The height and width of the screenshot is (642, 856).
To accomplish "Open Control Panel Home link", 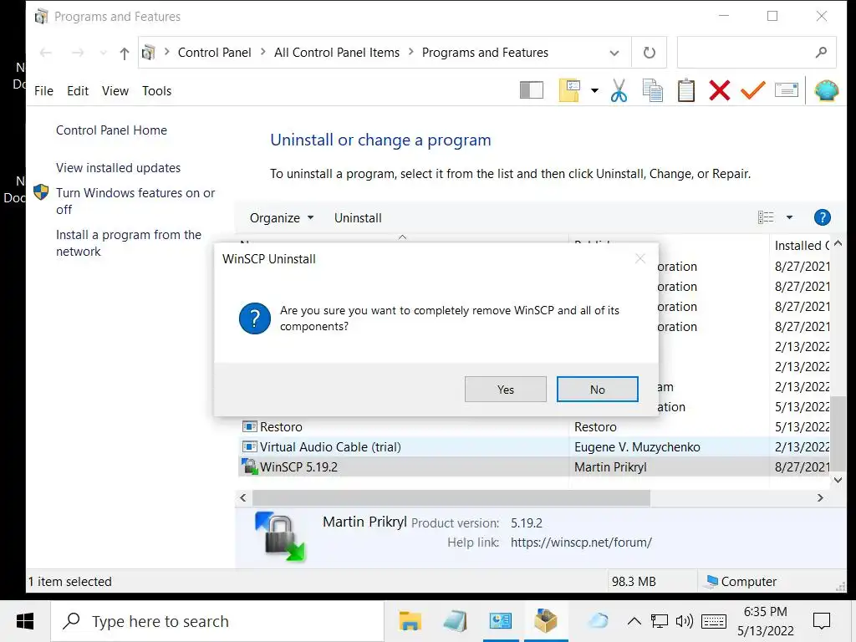I will point(111,130).
